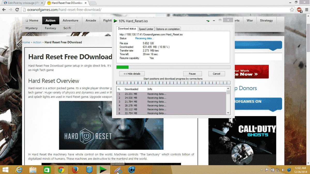Open Firefox from taskbar
Viewport: 310px width, 174px height.
(x=75, y=170)
